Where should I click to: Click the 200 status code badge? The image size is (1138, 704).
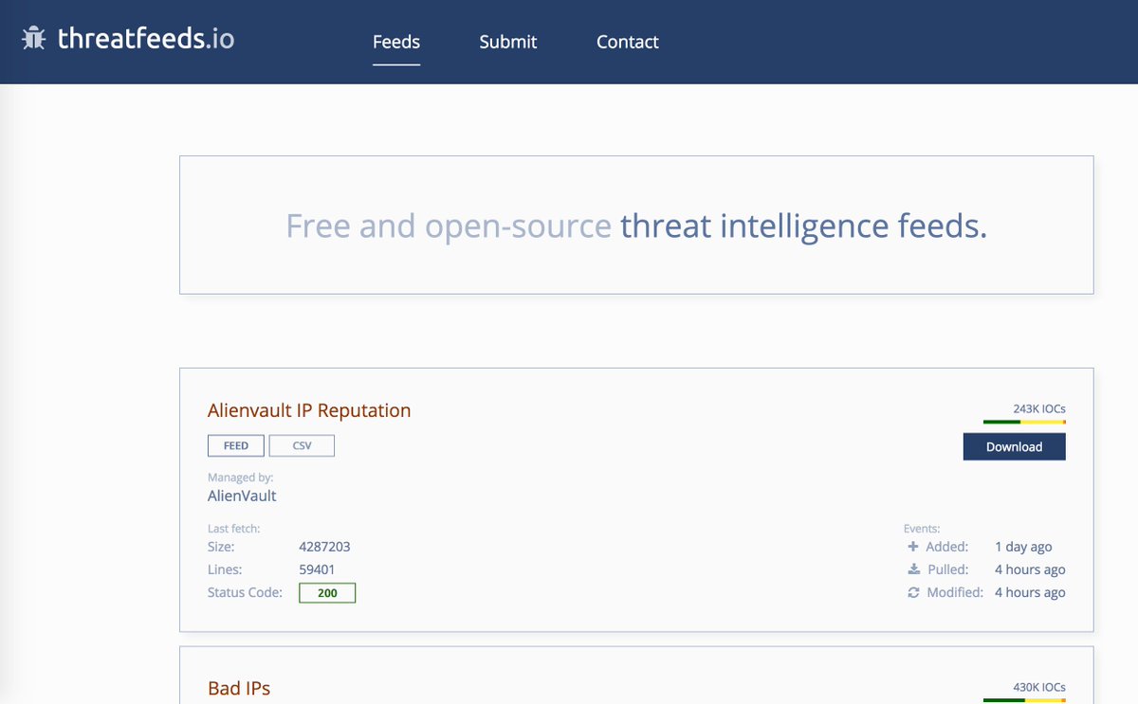tap(327, 593)
